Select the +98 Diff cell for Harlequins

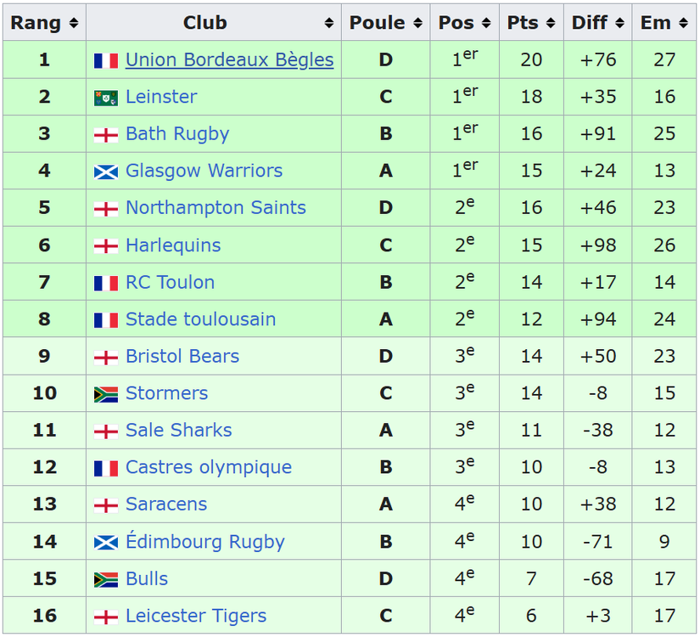pyautogui.click(x=598, y=245)
